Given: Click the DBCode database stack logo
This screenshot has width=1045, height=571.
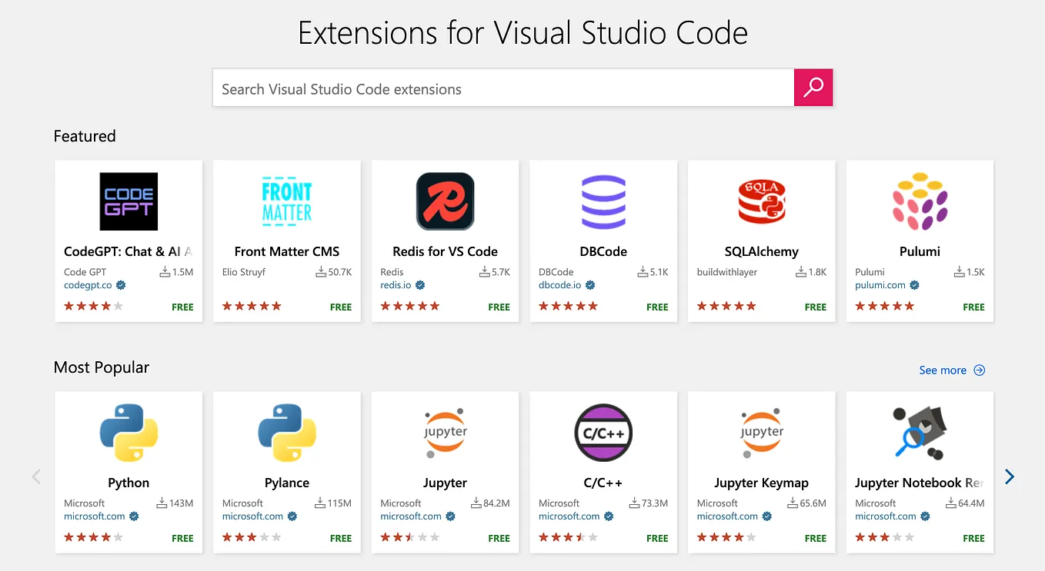Looking at the screenshot, I should pyautogui.click(x=603, y=201).
